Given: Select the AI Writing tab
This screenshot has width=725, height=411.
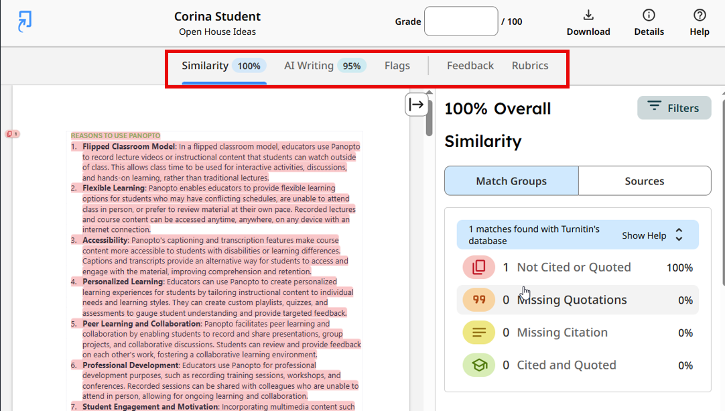Looking at the screenshot, I should point(308,65).
